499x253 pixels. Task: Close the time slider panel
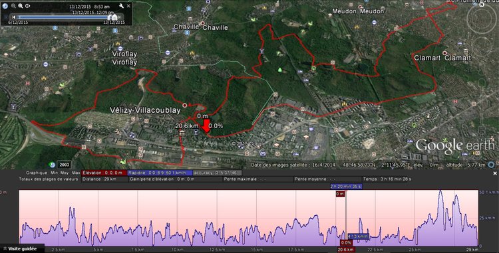click(128, 6)
